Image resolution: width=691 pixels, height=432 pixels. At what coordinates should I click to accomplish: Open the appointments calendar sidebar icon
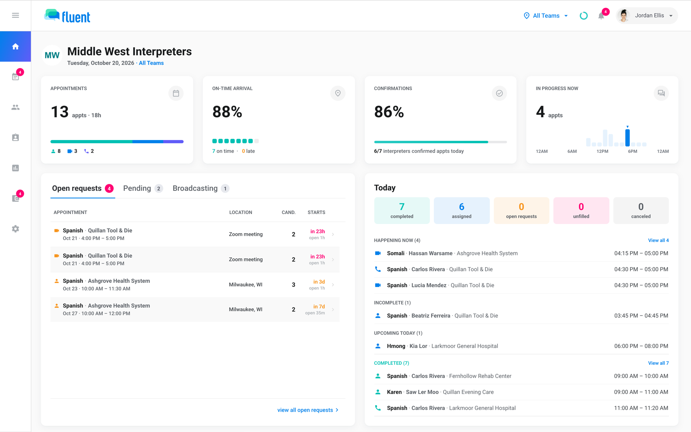coord(15,77)
